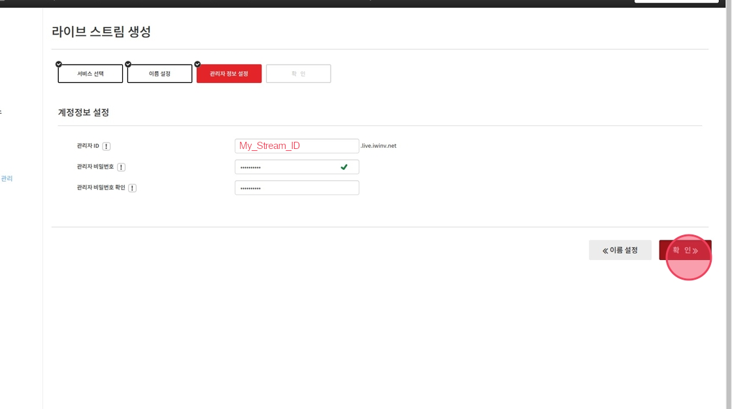
Task: Go back with the 이름 설정 button
Action: coord(620,250)
